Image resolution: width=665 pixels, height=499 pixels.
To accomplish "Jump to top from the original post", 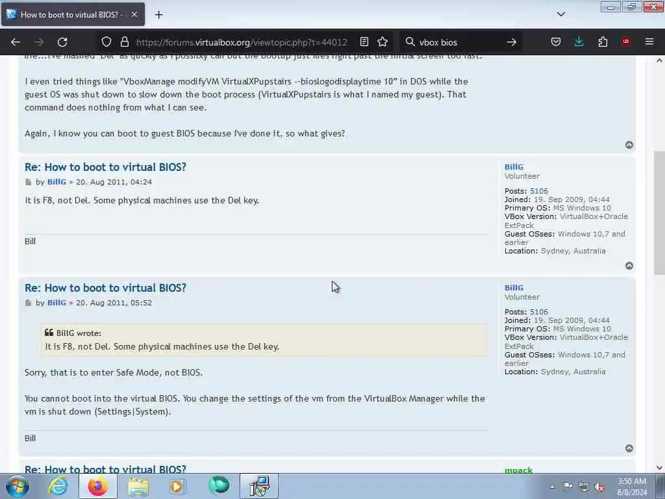I will click(x=629, y=145).
